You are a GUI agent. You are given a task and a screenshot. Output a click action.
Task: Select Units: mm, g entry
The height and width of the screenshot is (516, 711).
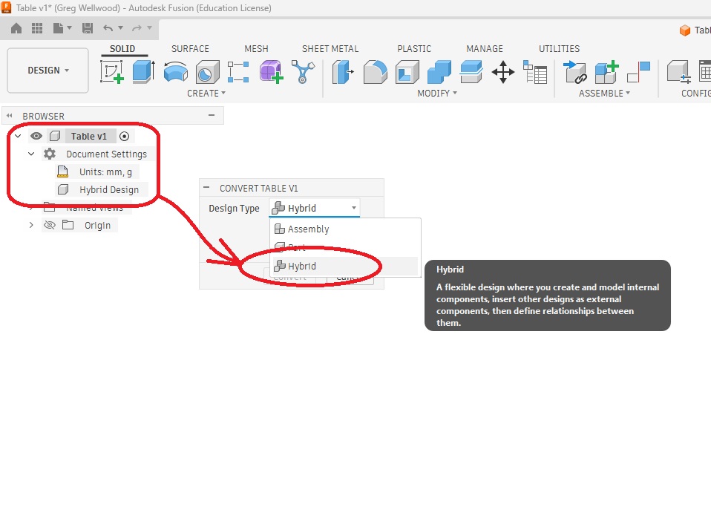[x=105, y=172]
